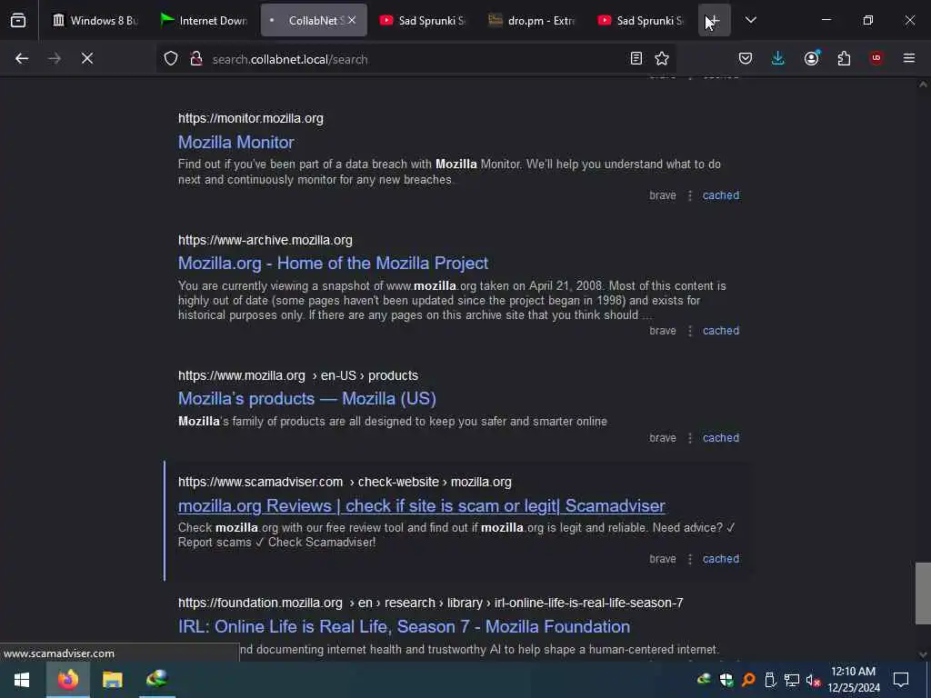View cached copy of Scamadviser result
The height and width of the screenshot is (698, 931).
[x=721, y=559]
